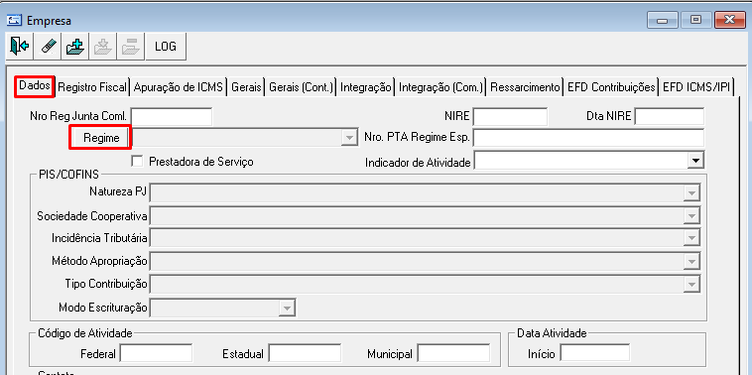
Task: Maximize the Empresa window
Action: point(695,20)
